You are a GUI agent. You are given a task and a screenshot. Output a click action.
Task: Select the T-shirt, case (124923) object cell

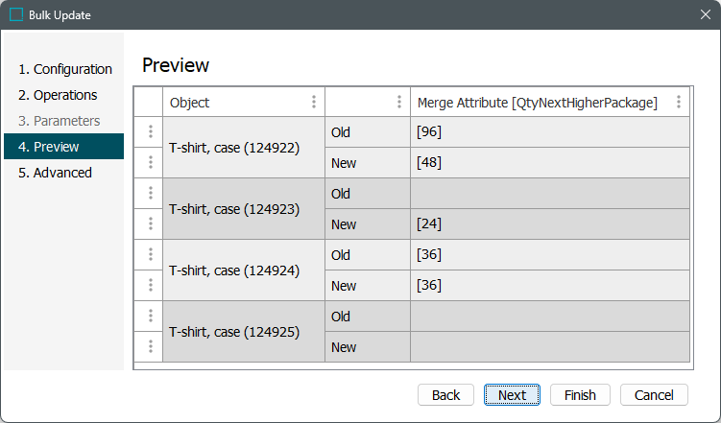pos(234,208)
